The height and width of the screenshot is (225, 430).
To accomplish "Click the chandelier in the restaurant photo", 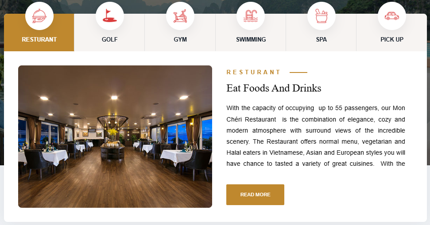I will pos(112,122).
